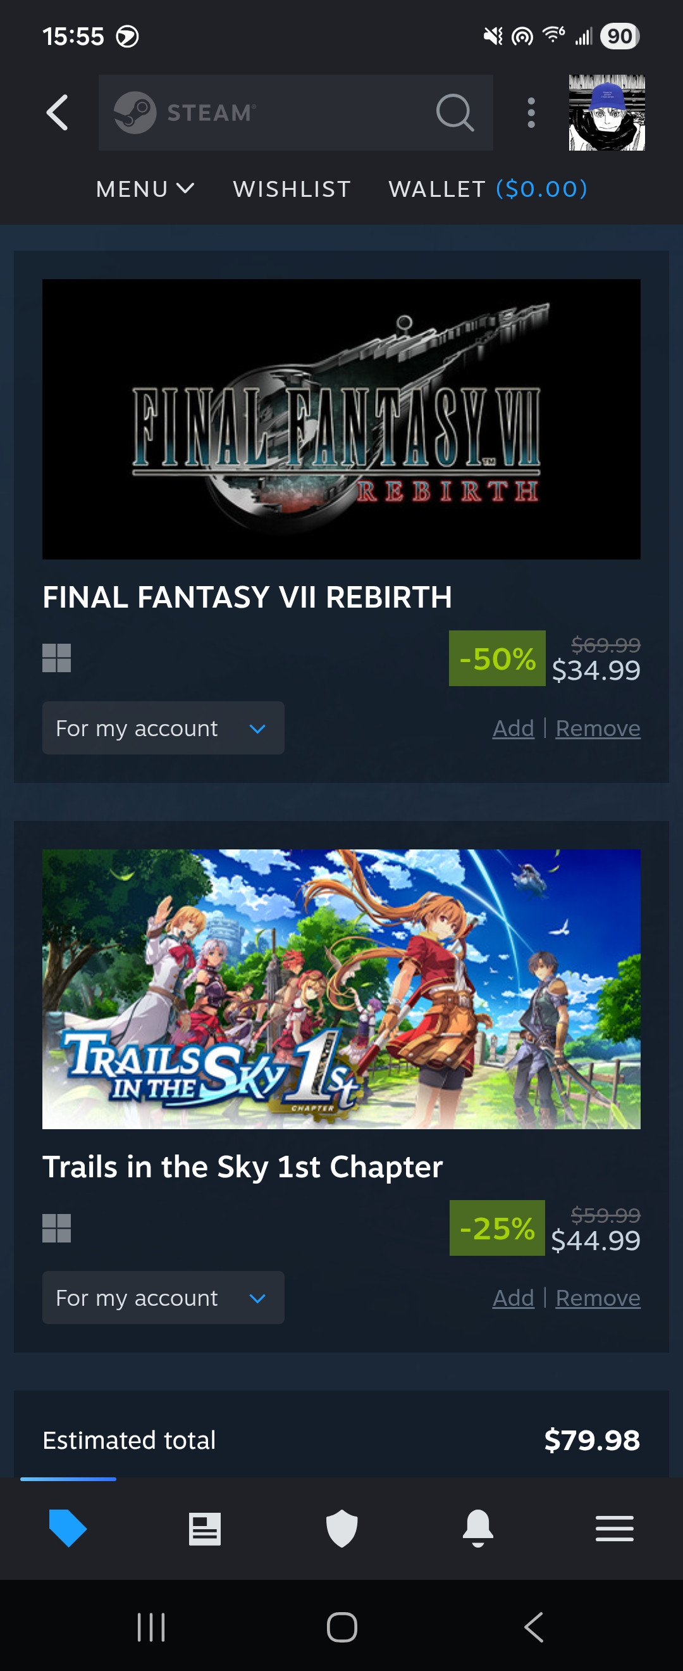This screenshot has height=1671, width=683.
Task: Expand 'For my account' for Trails in the Sky
Action: [x=163, y=1298]
